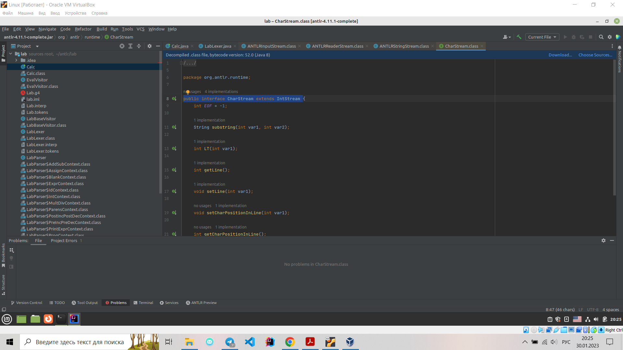Click implementations gutter icon on line 8
623x350 pixels.
point(174,99)
